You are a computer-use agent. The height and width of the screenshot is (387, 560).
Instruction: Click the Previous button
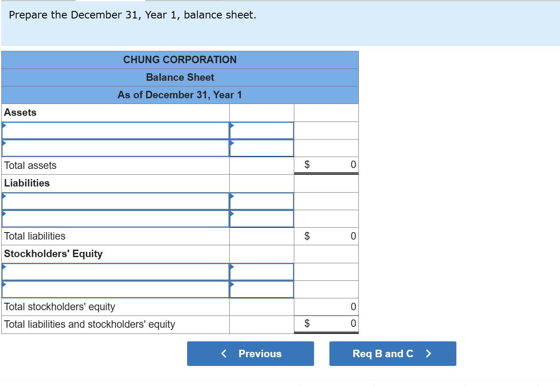tap(250, 354)
